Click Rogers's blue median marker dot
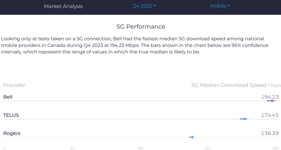The height and width of the screenshot is (150, 281). 193,137
